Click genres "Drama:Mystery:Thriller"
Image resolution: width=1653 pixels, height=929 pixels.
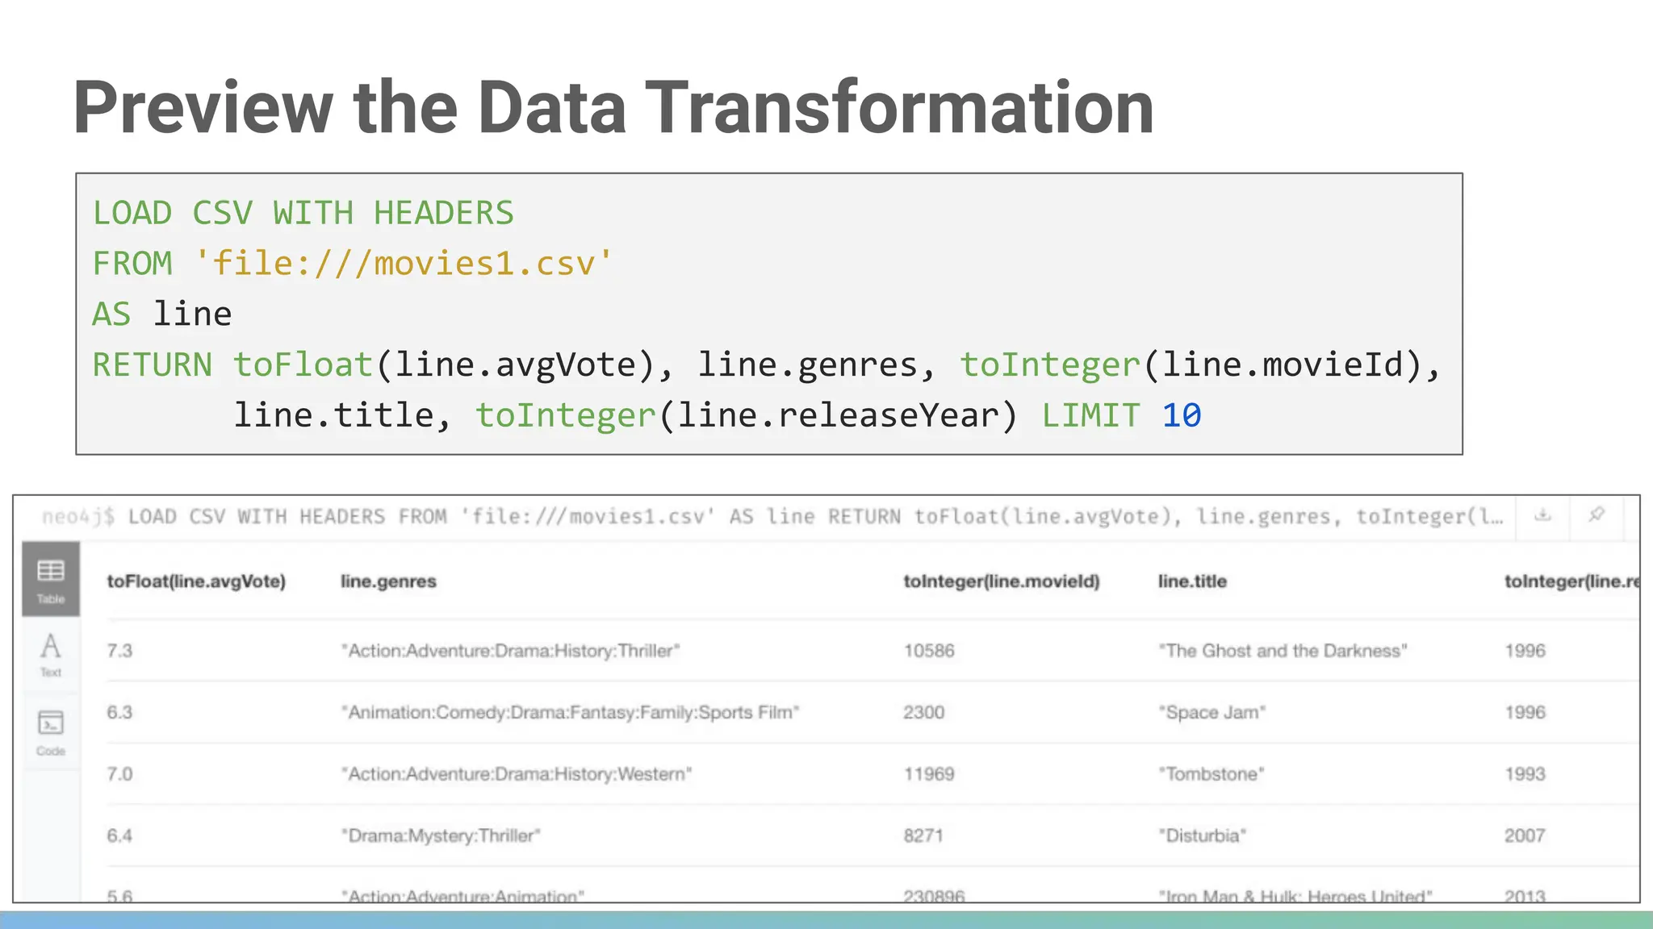click(x=441, y=835)
